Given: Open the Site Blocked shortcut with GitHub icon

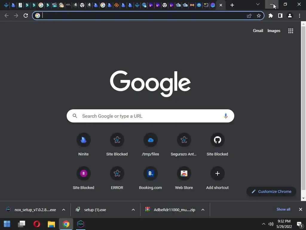Looking at the screenshot, I should 218,144.
